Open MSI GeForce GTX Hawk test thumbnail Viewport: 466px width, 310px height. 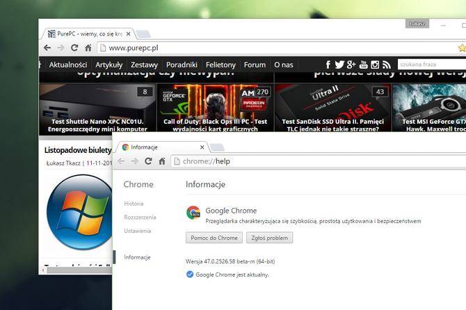tap(429, 108)
